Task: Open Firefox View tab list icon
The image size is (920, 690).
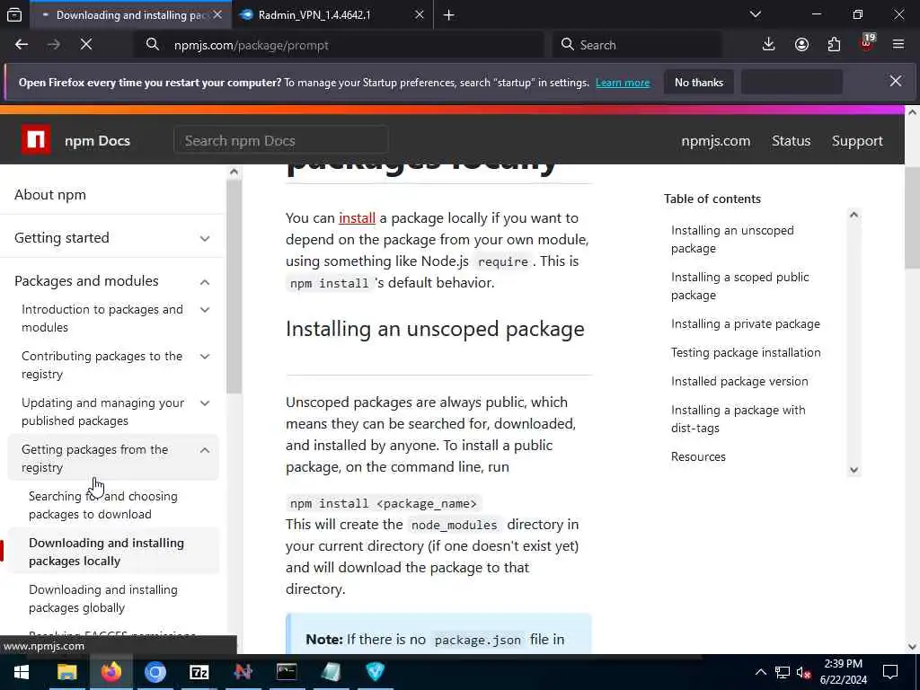Action: coord(14,14)
